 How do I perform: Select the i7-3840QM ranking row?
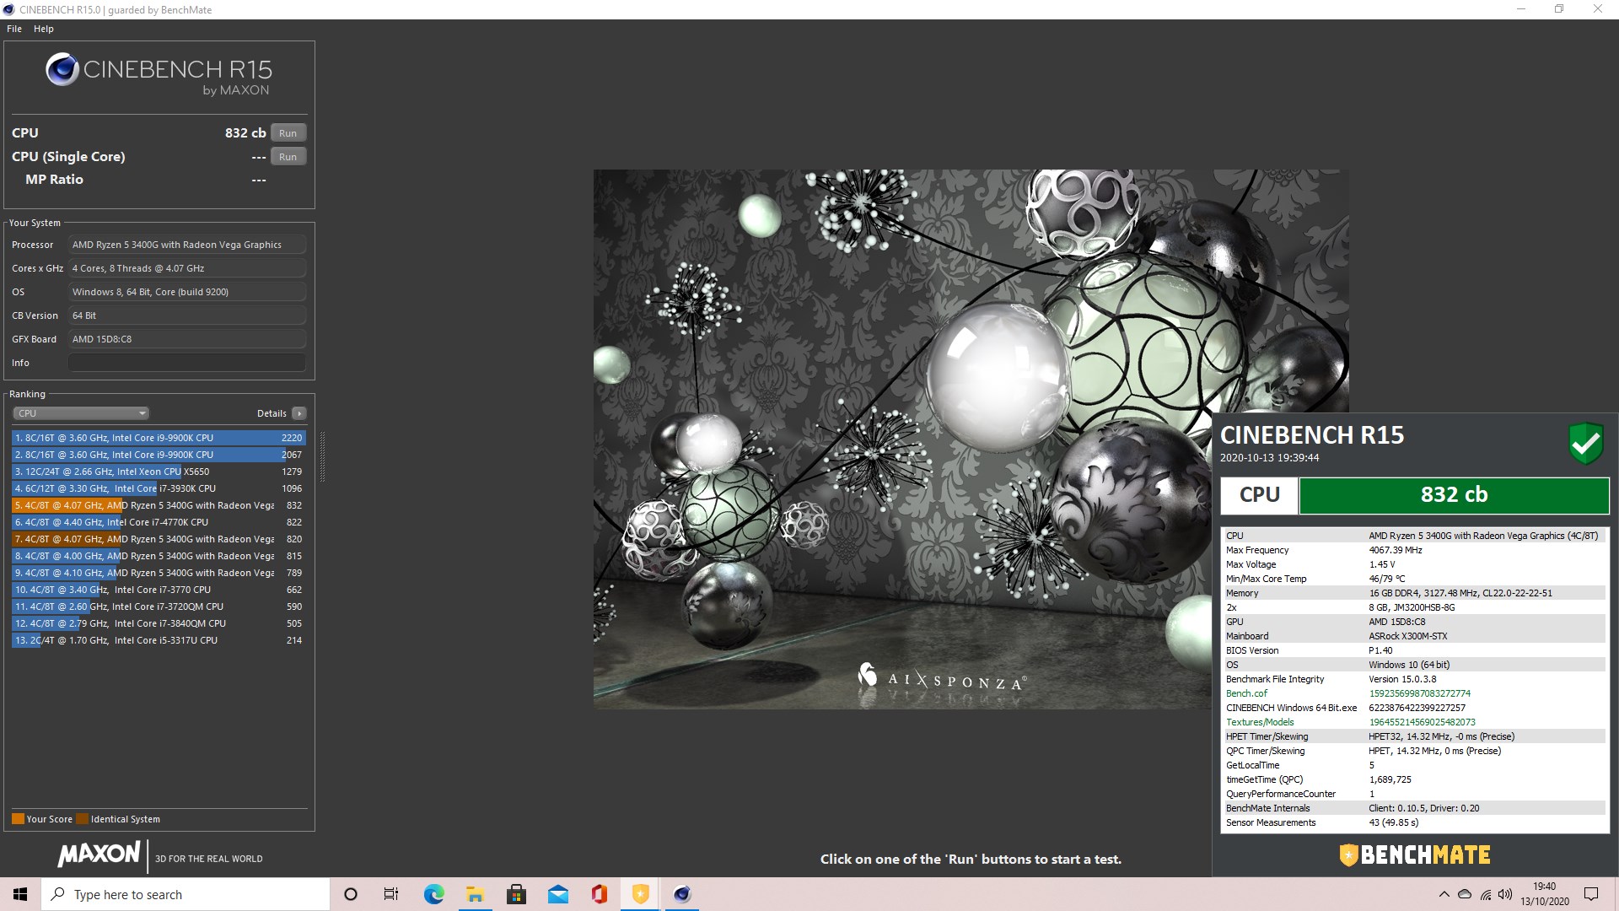point(159,623)
